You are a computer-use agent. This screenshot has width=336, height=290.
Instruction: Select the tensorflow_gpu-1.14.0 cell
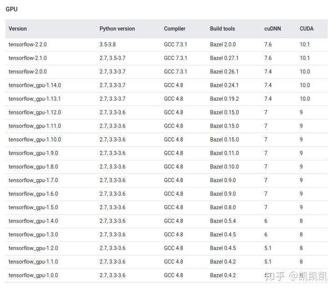[x=35, y=85]
